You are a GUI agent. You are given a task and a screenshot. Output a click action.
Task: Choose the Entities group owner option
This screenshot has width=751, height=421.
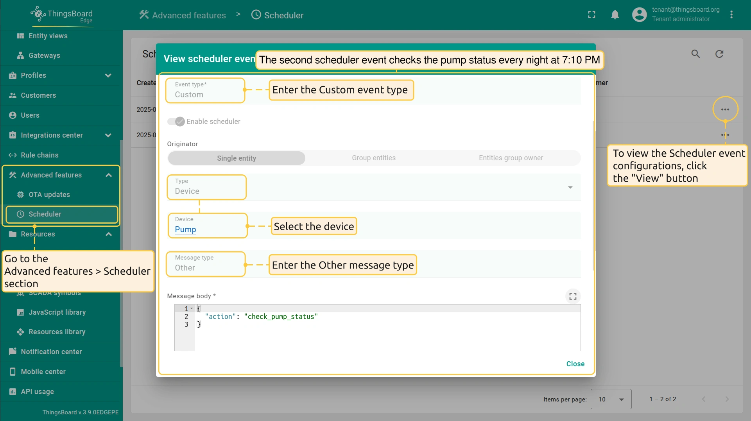pos(511,158)
